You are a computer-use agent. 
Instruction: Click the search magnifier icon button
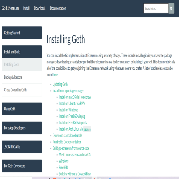pyautogui.click(x=171, y=8)
